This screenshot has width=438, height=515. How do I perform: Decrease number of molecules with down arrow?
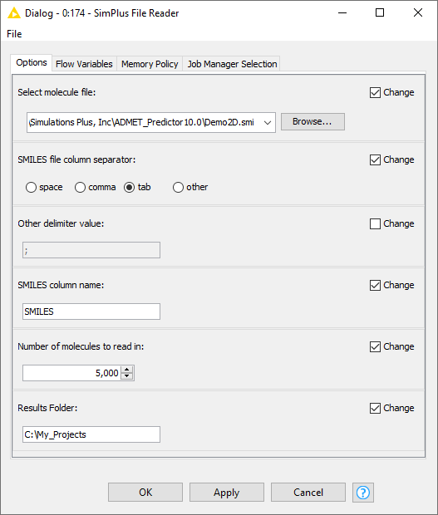(x=127, y=376)
